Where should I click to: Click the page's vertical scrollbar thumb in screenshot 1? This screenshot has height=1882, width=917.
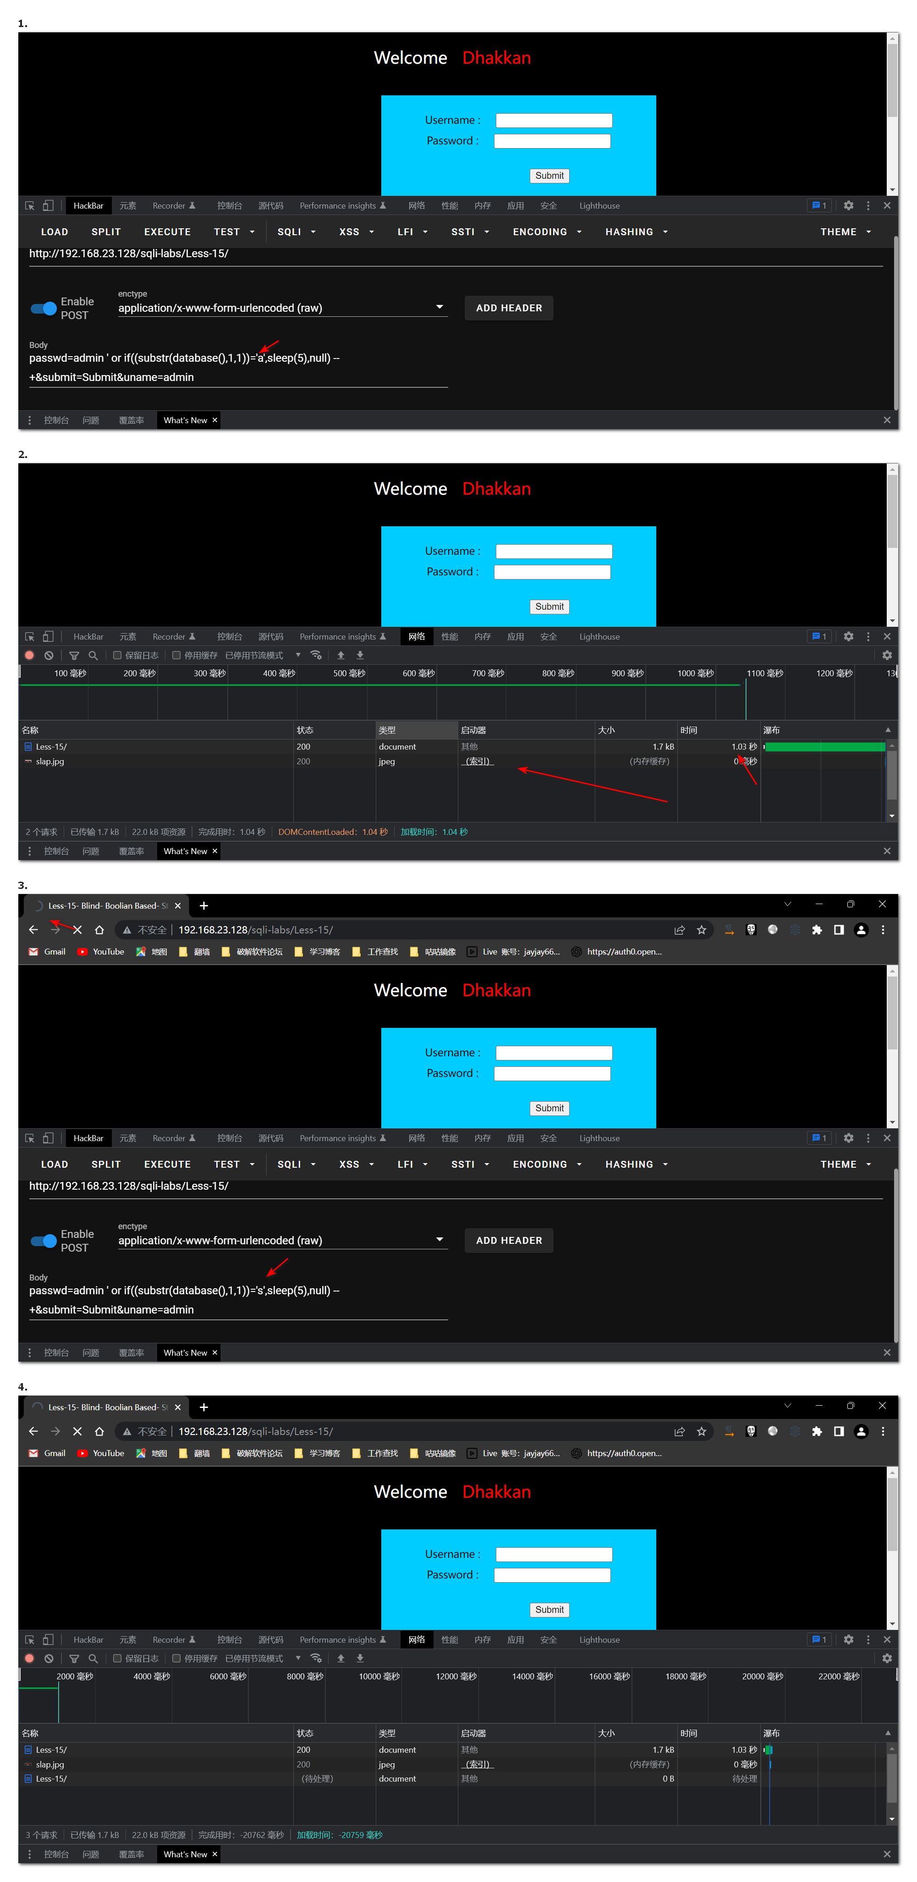pyautogui.click(x=892, y=80)
